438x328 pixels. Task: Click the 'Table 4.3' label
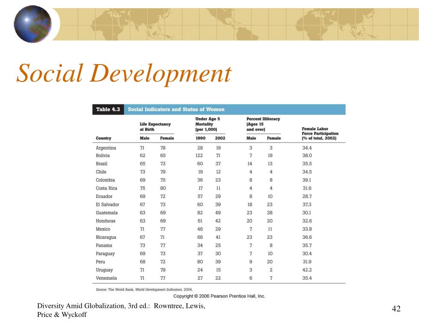click(x=108, y=109)
